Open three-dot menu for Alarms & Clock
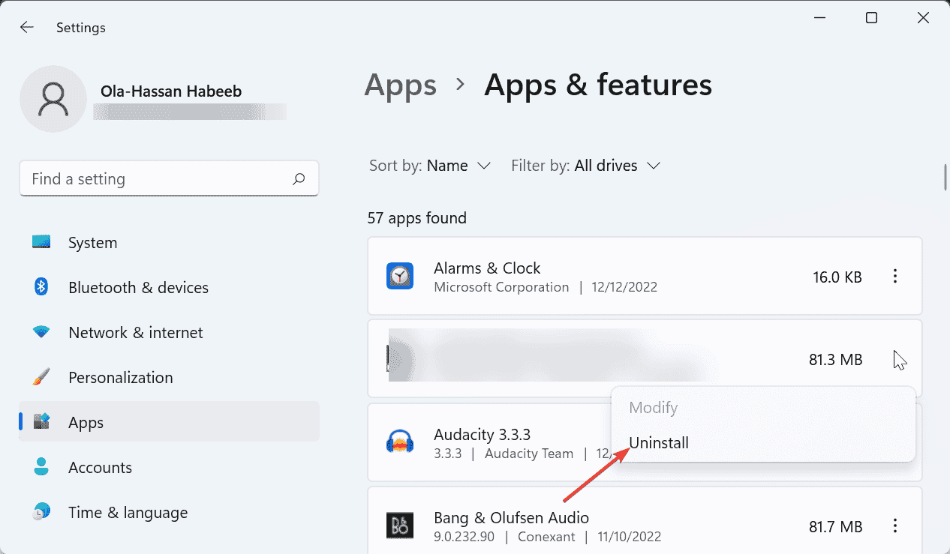Screen dimensions: 950x554 pos(894,277)
